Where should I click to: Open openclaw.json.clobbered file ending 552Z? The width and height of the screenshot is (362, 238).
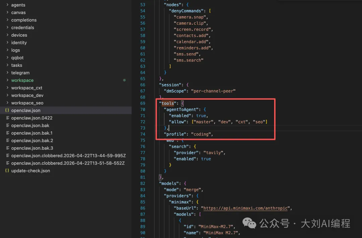click(68, 163)
